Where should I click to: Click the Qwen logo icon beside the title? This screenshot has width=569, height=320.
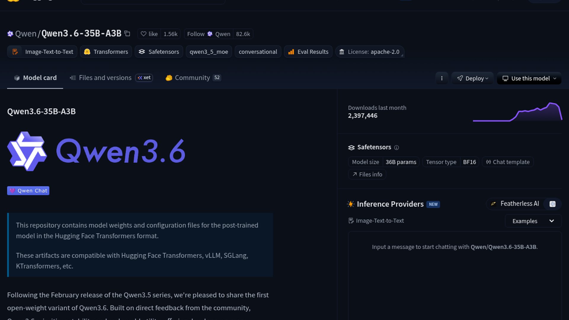[x=10, y=34]
